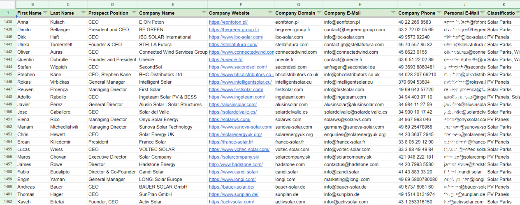Select row 1462 header

tap(8, 202)
